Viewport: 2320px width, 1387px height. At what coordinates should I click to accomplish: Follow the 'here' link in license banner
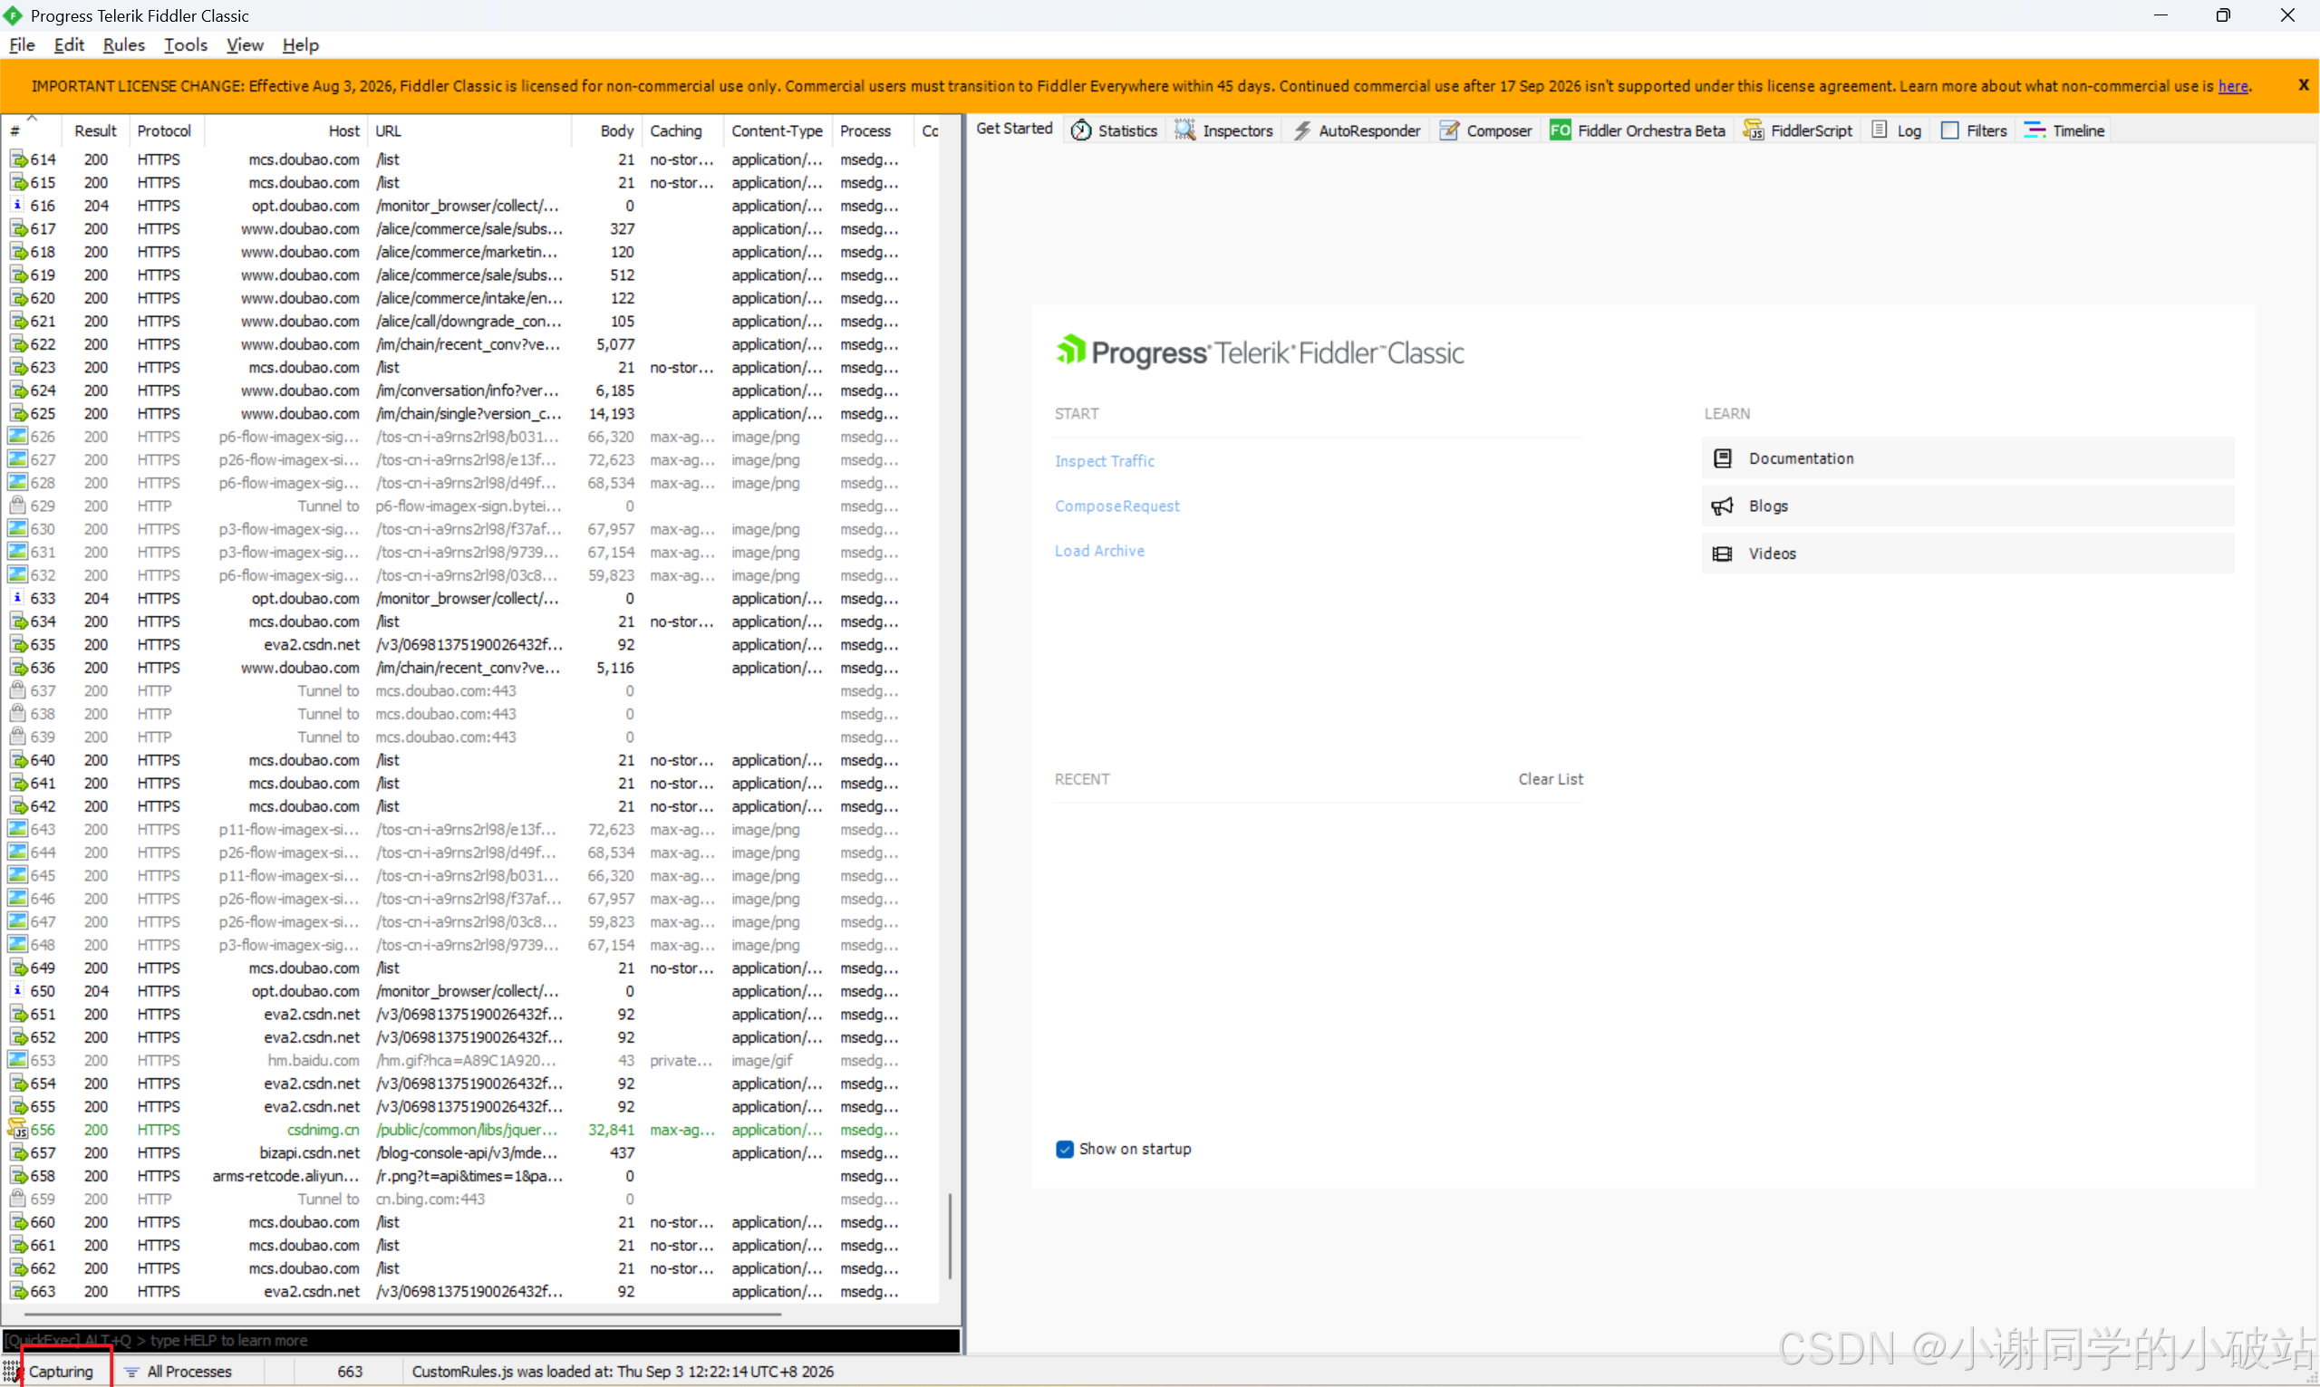pyautogui.click(x=2232, y=86)
